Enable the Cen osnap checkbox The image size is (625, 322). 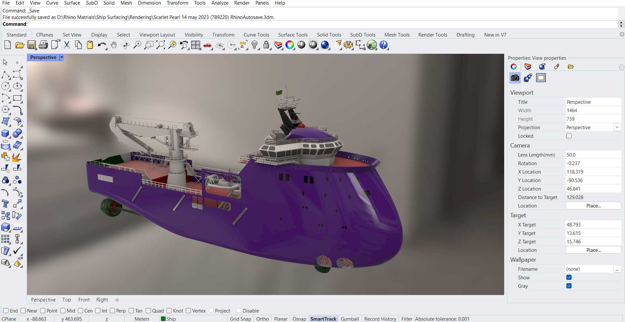(80, 311)
